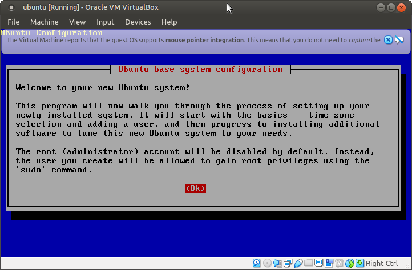Click the 'Welcome to your new Ubuntu system!' text
The height and width of the screenshot is (270, 412).
103,87
